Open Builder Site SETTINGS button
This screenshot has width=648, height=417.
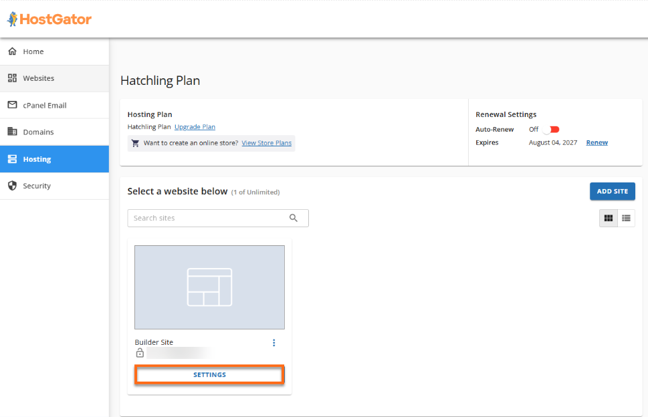click(x=209, y=375)
